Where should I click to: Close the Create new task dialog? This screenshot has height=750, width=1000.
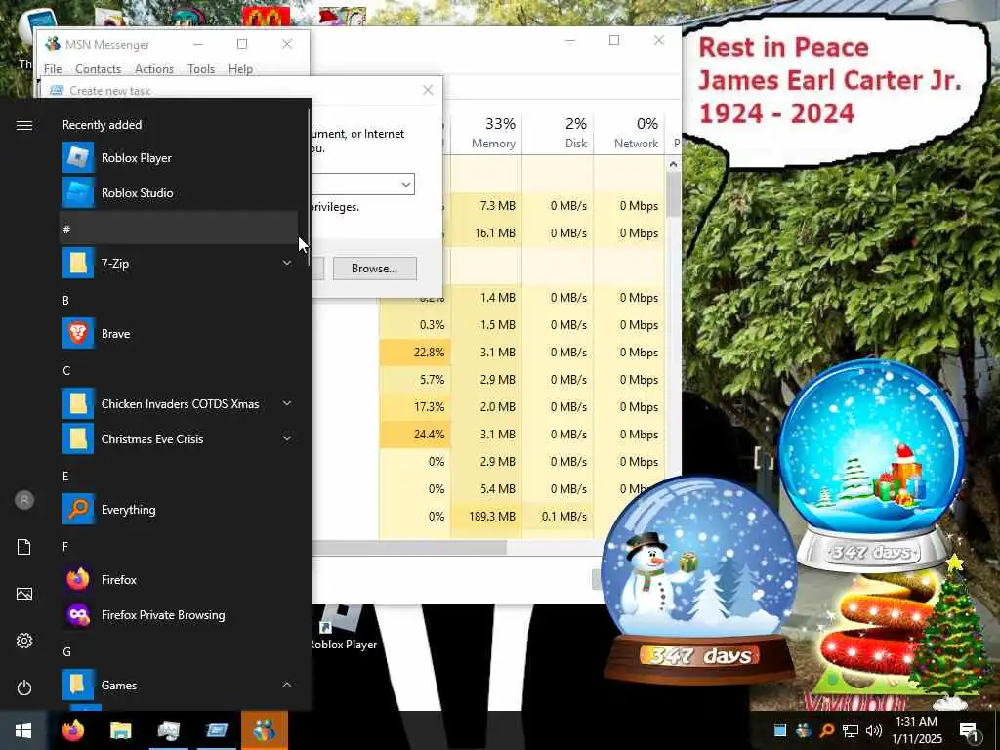pyautogui.click(x=428, y=90)
